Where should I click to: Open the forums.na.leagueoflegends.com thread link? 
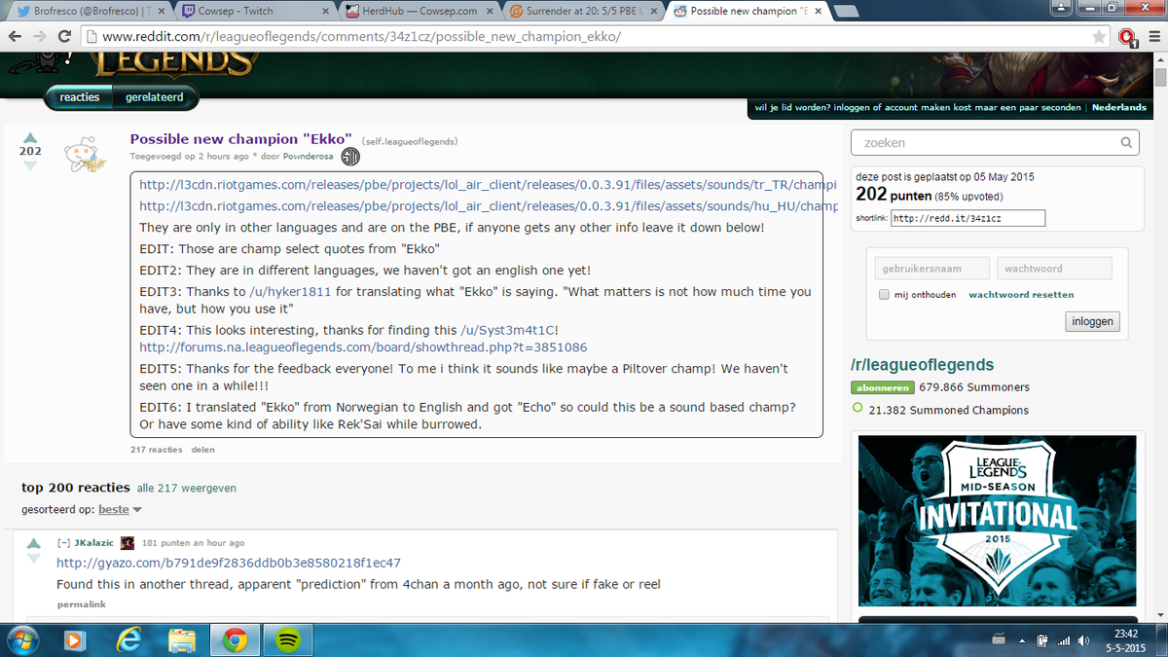363,347
